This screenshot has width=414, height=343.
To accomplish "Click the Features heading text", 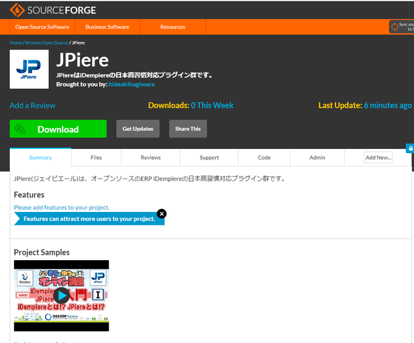I will [29, 195].
